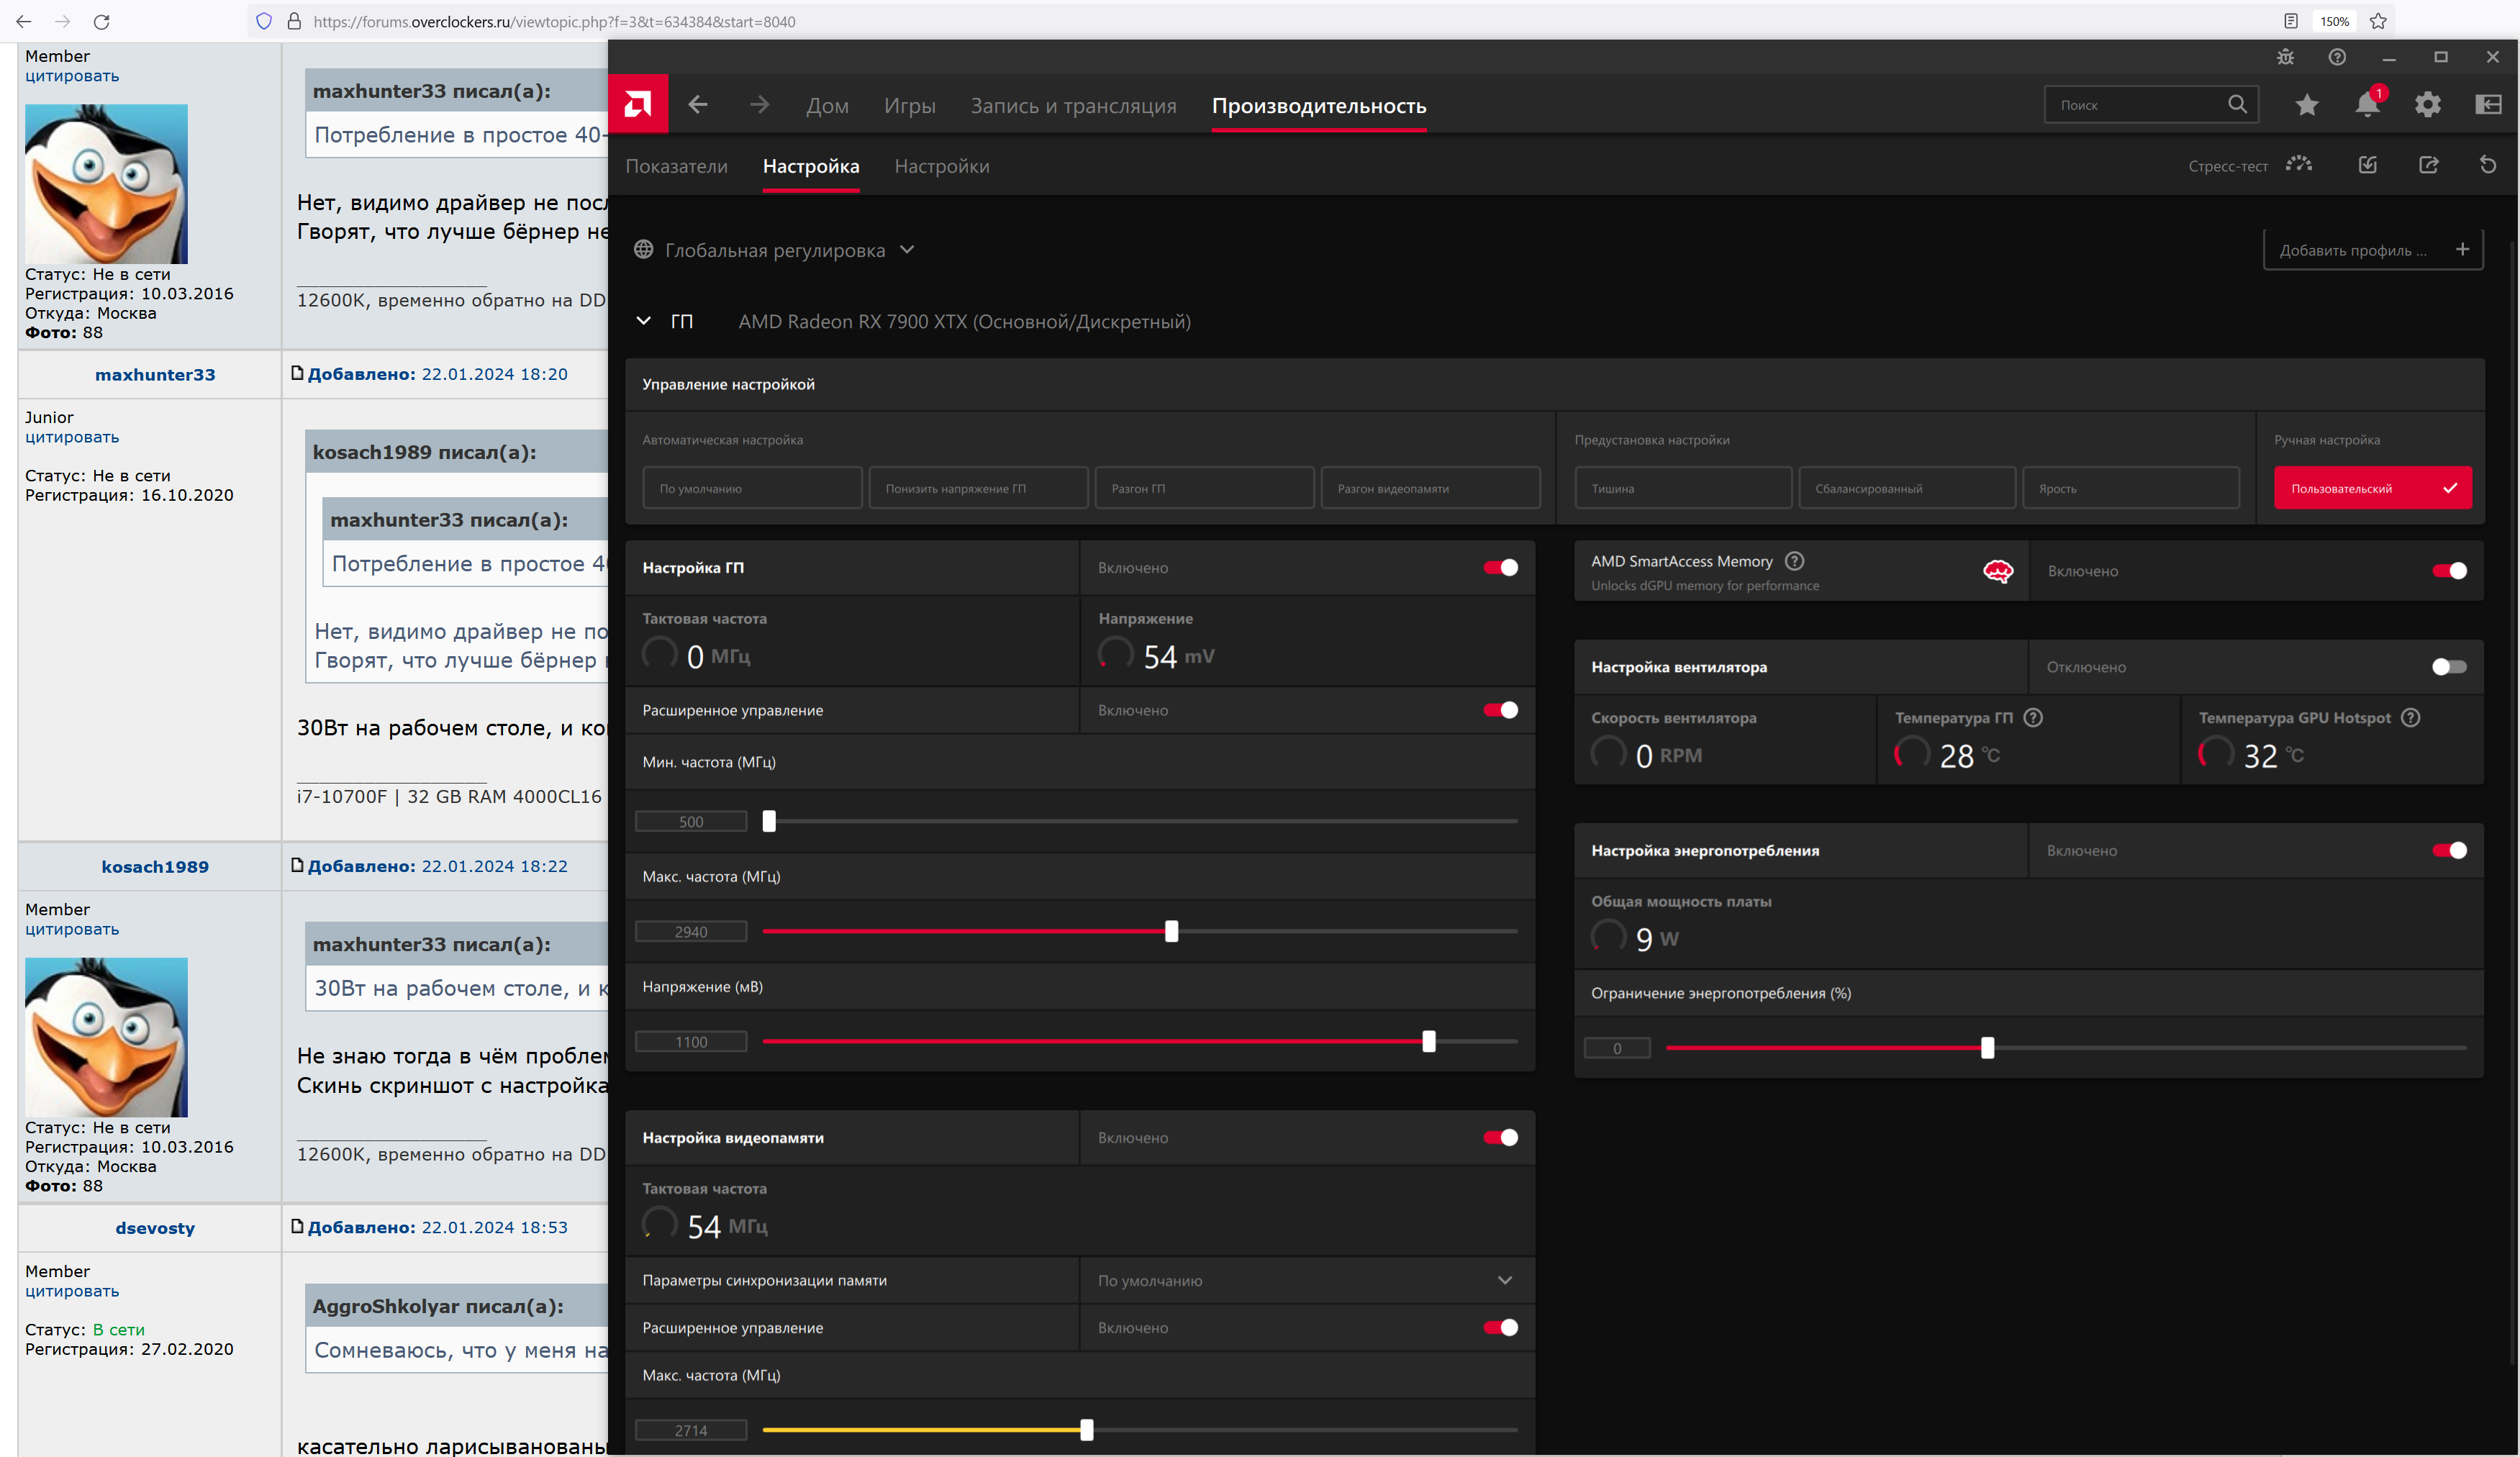
Task: Click the favorites star icon
Action: [2307, 104]
